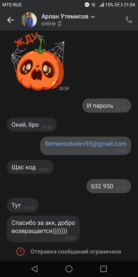The width and height of the screenshot is (138, 277).
Task: Tap Android back navigation triangle
Action: point(34,269)
